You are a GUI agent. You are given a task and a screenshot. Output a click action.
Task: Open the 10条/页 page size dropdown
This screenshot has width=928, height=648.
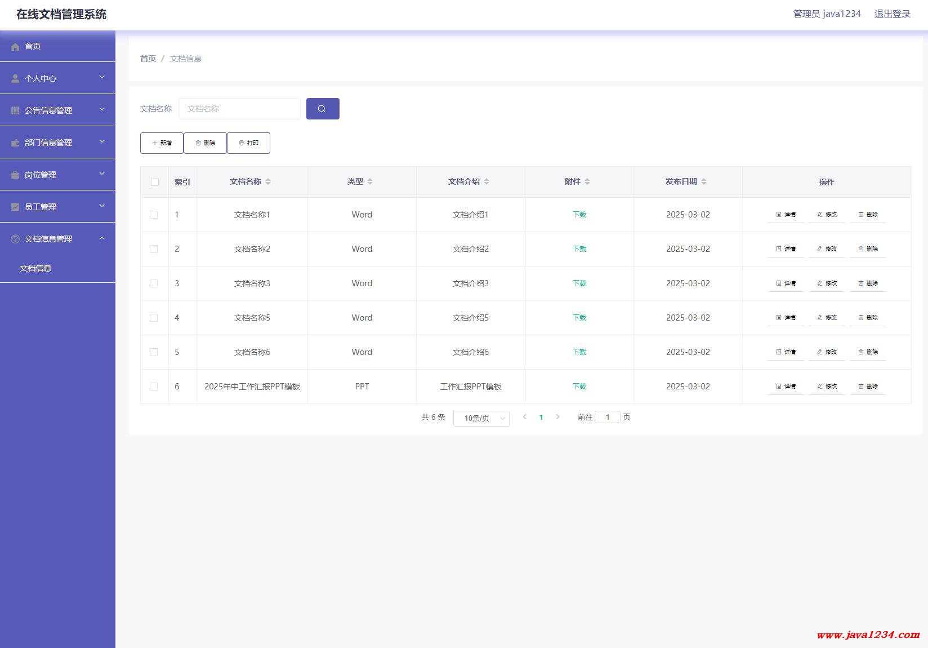coord(481,418)
